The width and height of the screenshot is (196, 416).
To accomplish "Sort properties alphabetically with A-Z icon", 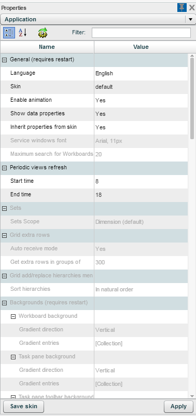I will (23, 33).
